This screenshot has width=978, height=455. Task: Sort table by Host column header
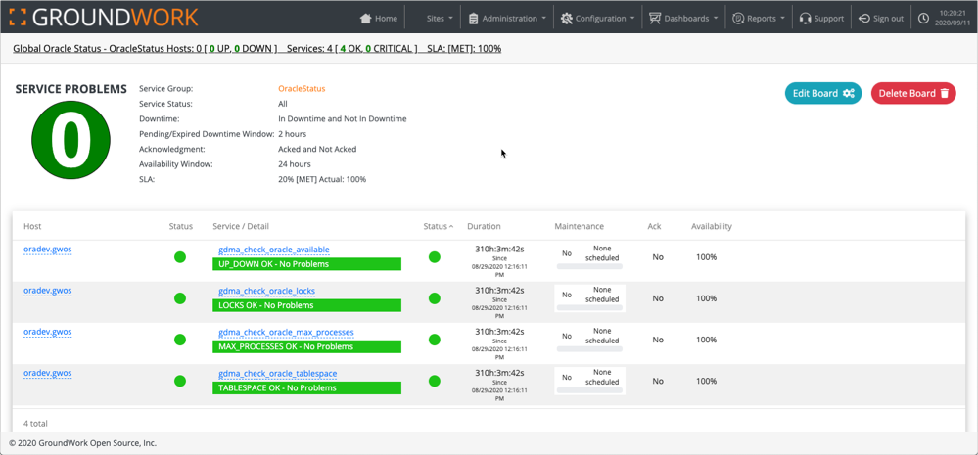[x=32, y=226]
